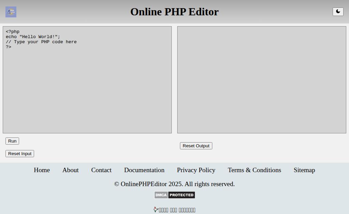349x214 pixels.
Task: Open the Sitemap footer link
Action: tap(304, 170)
